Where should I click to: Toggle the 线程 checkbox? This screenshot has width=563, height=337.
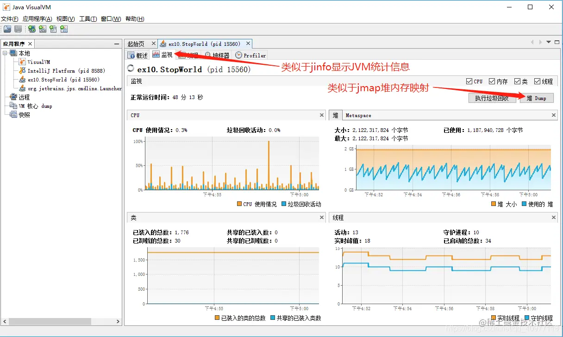[537, 81]
